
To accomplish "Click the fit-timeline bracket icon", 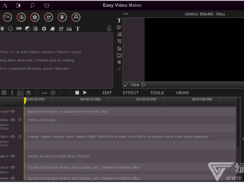I will click(x=45, y=93).
